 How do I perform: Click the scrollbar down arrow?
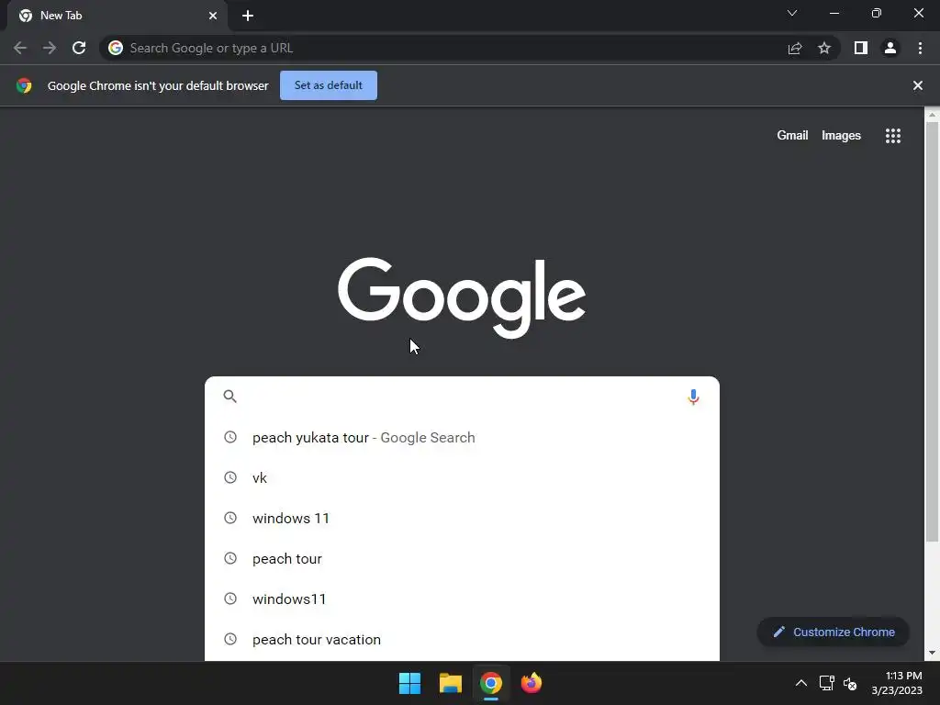(x=932, y=653)
